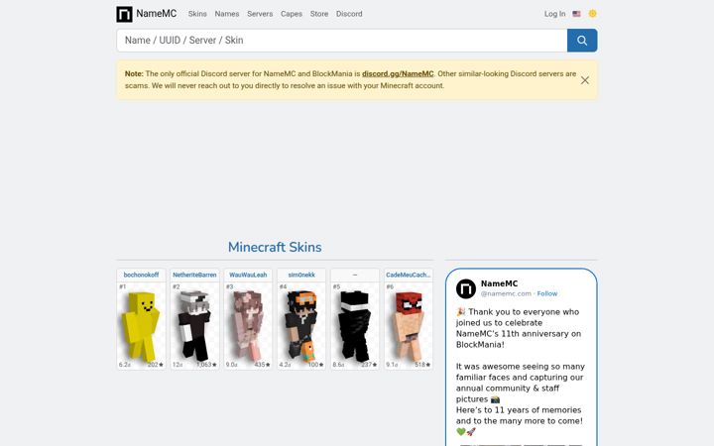Open the Skins menu item
The width and height of the screenshot is (714, 446).
coord(197,14)
